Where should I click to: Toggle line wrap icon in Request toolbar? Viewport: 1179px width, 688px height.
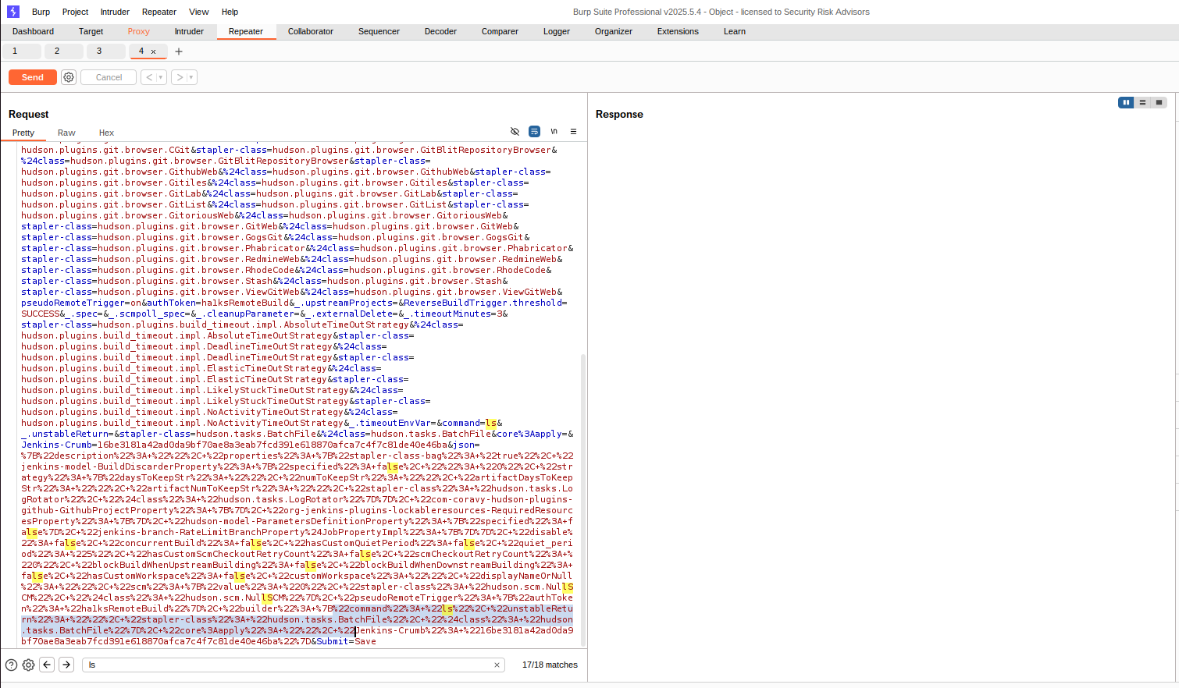[534, 132]
